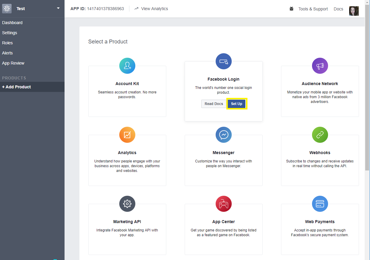Click the Analytics card title
Viewport: 370px width, 260px height.
point(127,153)
